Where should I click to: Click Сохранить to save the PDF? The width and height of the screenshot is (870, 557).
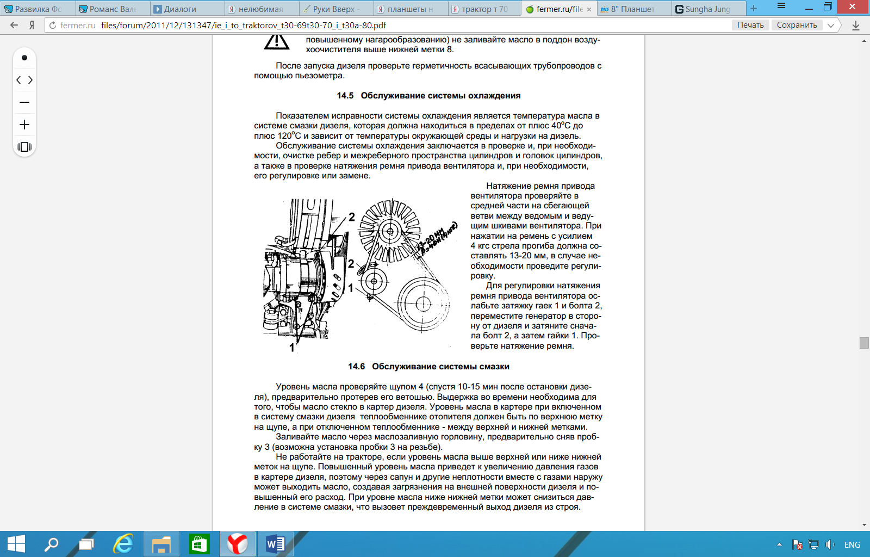797,25
